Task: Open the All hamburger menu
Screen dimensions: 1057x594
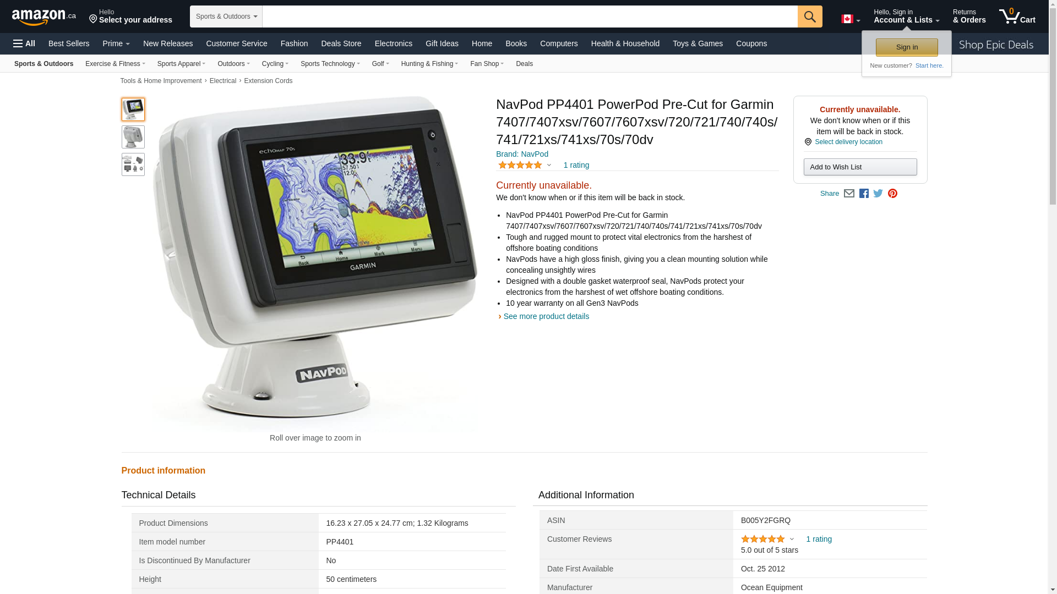Action: point(24,43)
